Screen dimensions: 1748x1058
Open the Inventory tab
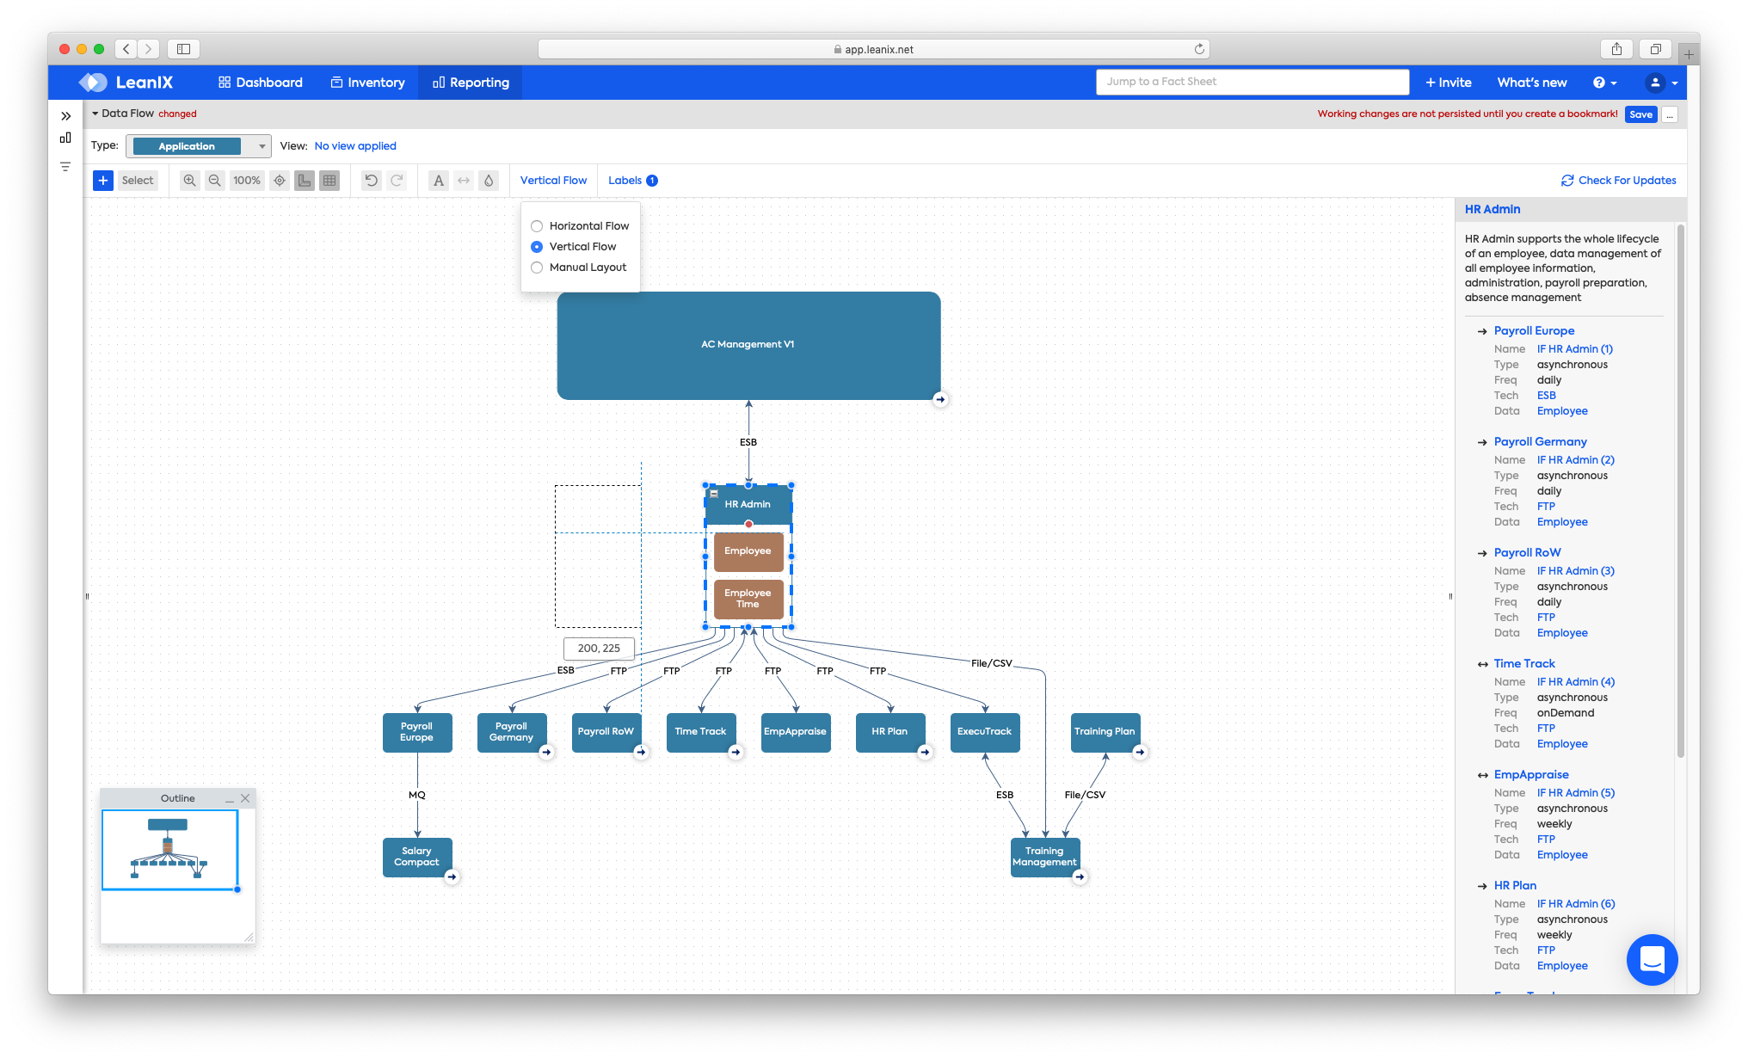click(x=367, y=83)
